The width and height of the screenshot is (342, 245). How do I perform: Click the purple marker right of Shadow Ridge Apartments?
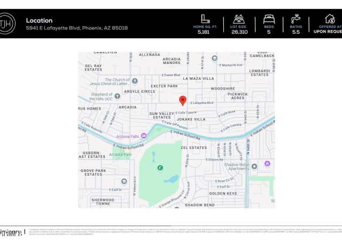[x=267, y=164]
